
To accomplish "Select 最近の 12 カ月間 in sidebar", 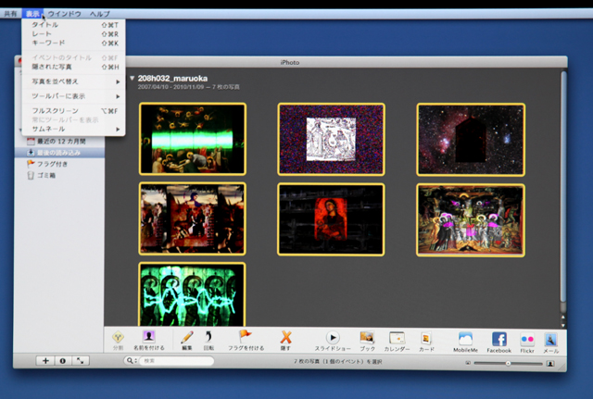I will pyautogui.click(x=59, y=142).
